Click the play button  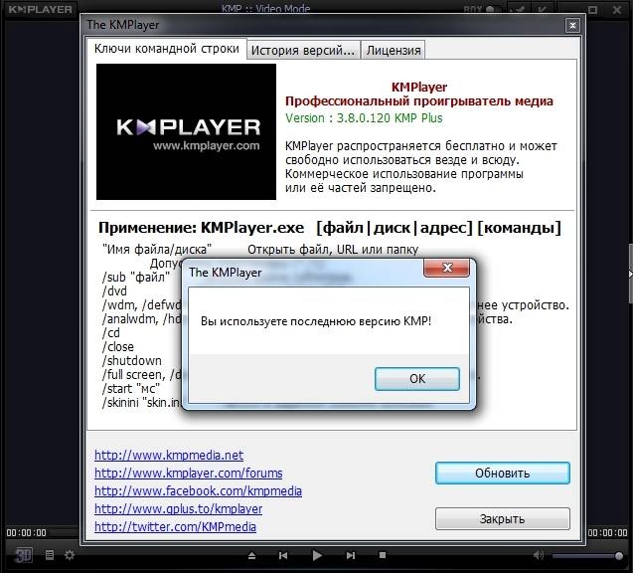pos(317,556)
